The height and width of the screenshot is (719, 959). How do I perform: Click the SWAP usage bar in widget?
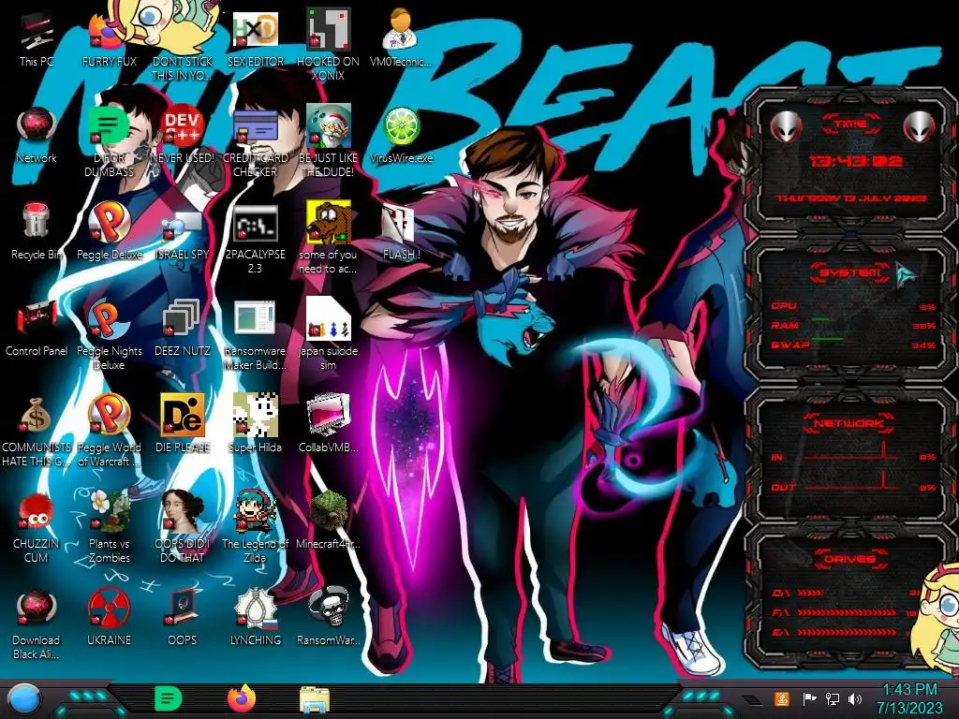pos(828,338)
